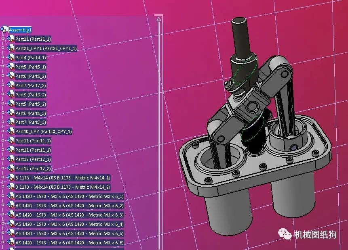This screenshot has width=348, height=250.
Task: Select the Part6 (Part6_3) label
Action: 31,113
